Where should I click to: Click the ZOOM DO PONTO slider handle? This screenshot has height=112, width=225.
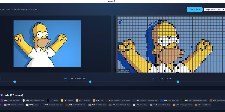tap(178, 82)
